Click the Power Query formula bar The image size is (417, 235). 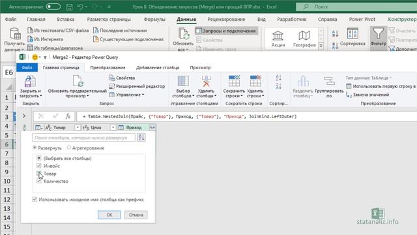[x=246, y=116]
